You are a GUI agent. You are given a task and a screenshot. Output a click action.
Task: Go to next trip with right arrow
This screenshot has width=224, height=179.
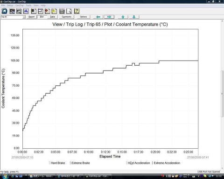coord(109,17)
